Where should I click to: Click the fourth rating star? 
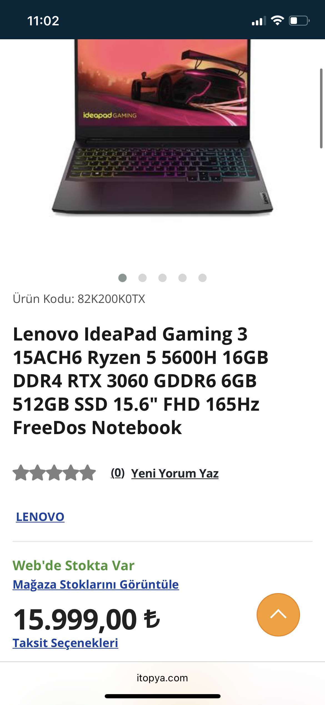(x=71, y=473)
